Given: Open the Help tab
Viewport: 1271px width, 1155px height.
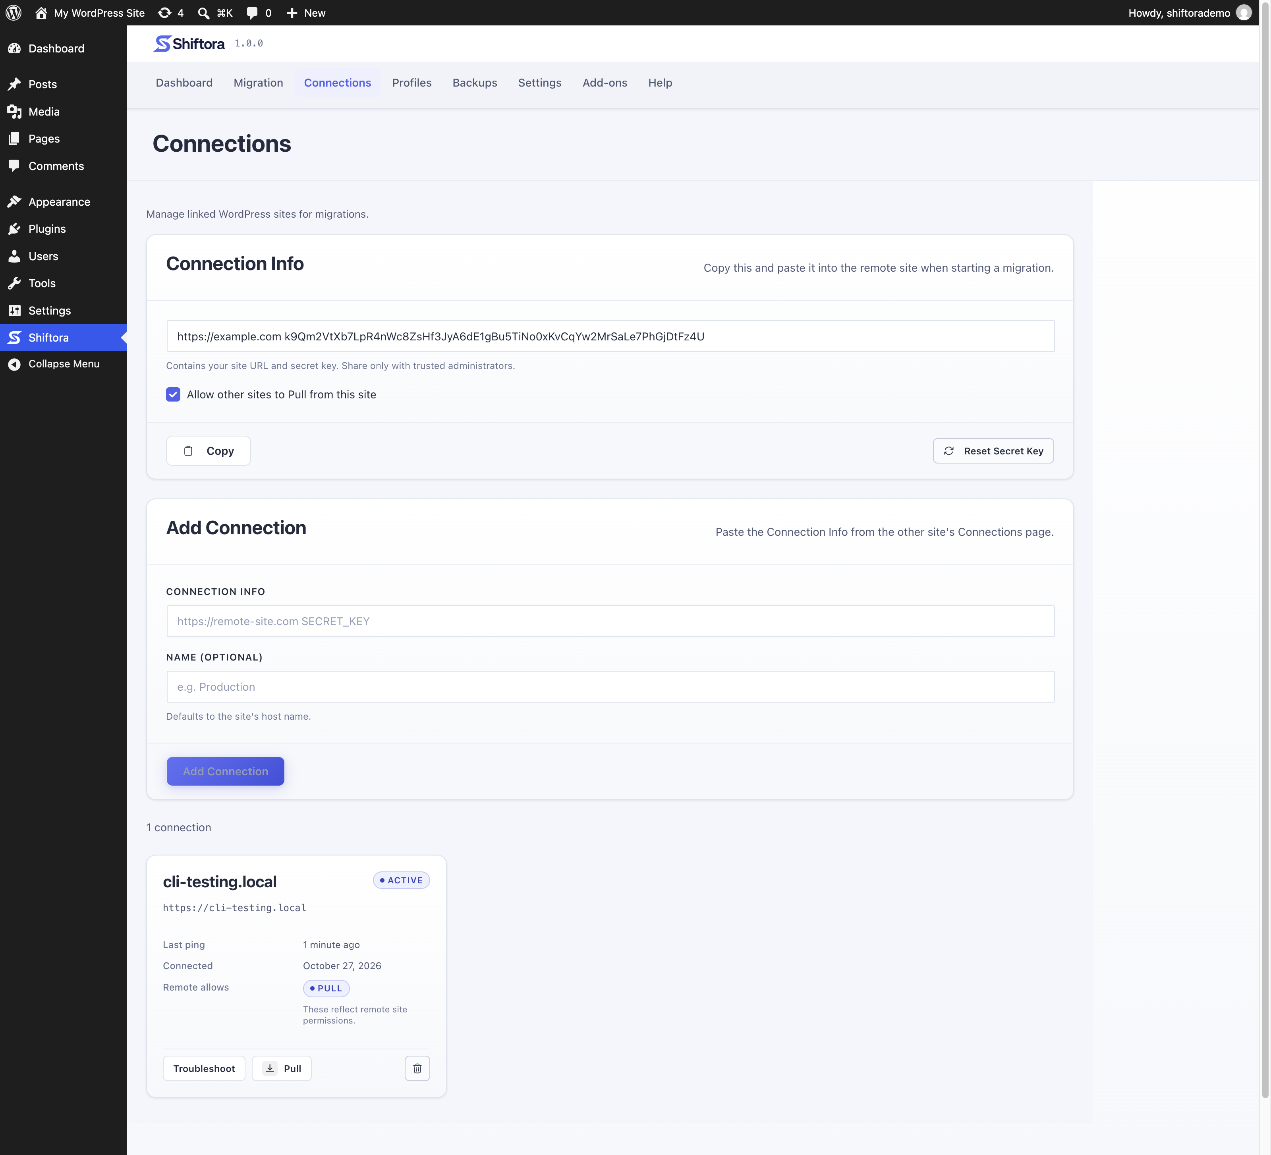Looking at the screenshot, I should (x=660, y=83).
